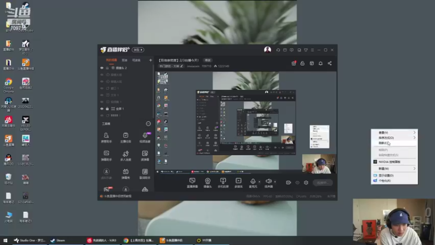Screen dimensions: 435x245
Task: Switch to the first orange scene tab
Action: [111, 60]
